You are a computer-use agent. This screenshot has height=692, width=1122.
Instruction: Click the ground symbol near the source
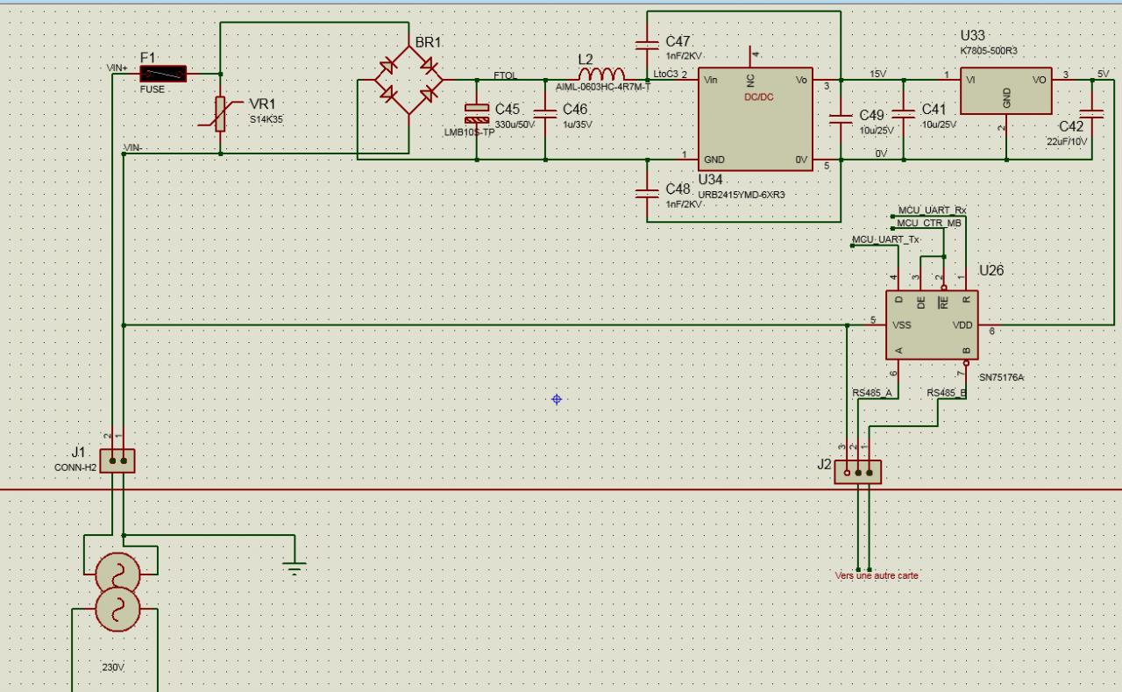click(x=295, y=567)
